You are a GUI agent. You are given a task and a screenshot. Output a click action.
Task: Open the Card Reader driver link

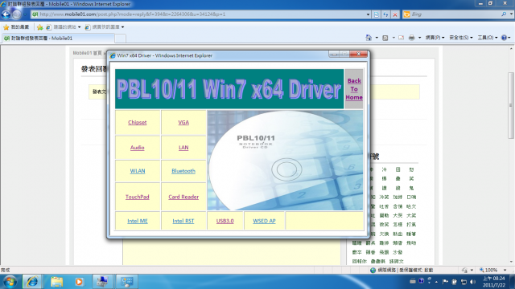(183, 197)
